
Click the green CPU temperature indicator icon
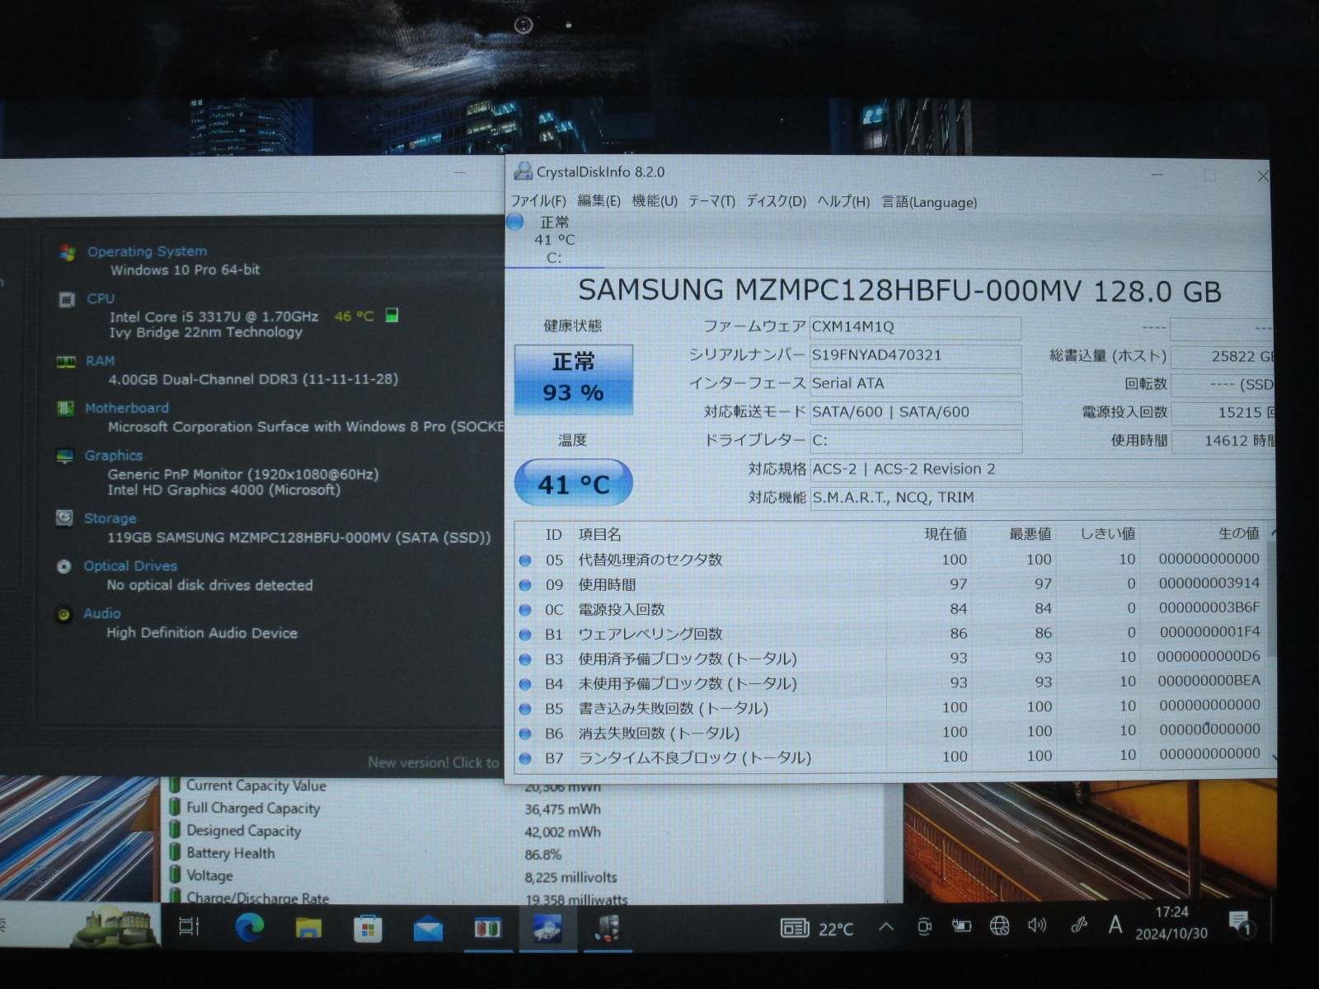(392, 315)
